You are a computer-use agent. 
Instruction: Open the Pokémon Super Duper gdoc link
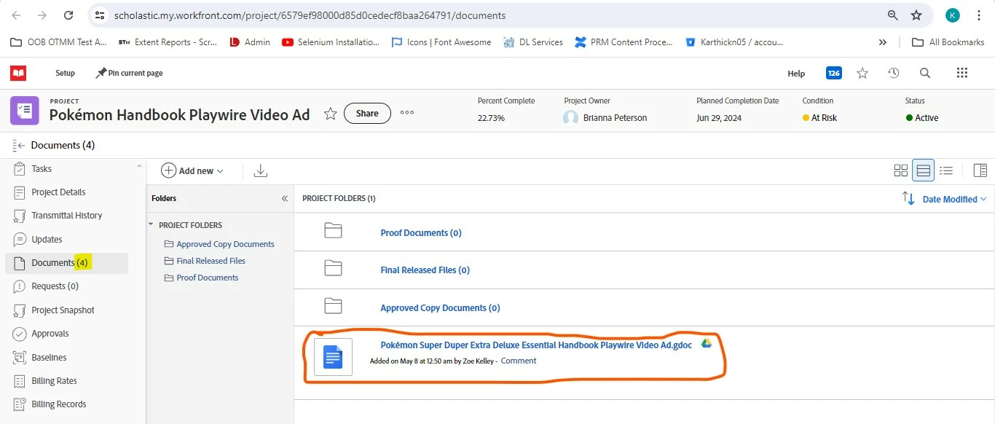(x=536, y=345)
